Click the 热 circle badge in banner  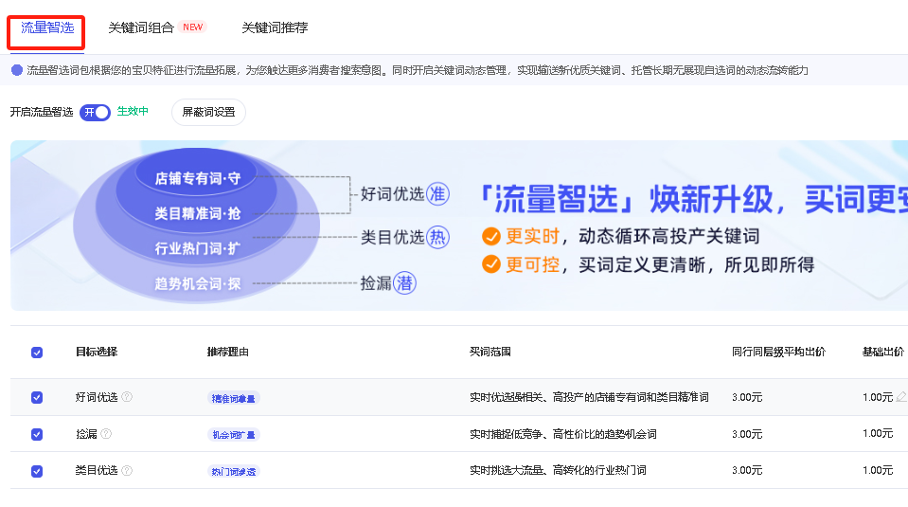(437, 237)
